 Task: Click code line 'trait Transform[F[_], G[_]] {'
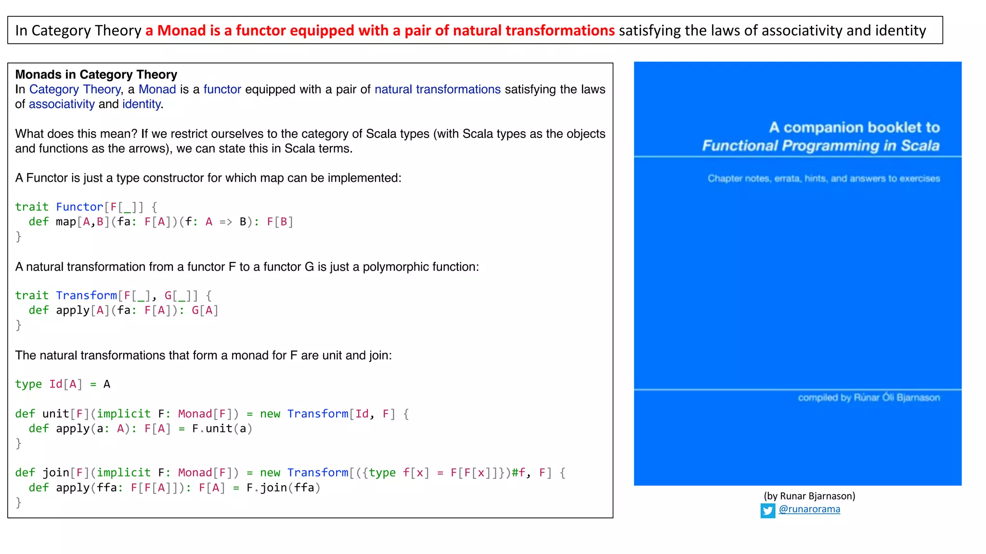(x=114, y=295)
